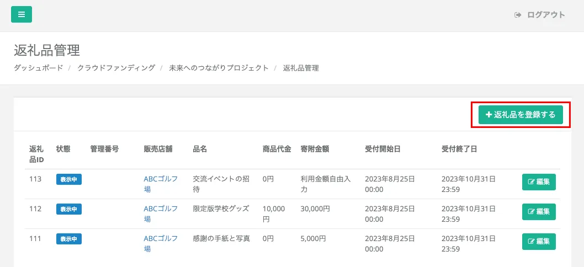Image resolution: width=584 pixels, height=267 pixels.
Task: Register a new return gift button
Action: [521, 115]
